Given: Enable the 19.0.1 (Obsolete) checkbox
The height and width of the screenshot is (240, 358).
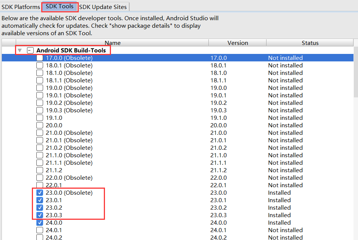Looking at the screenshot, I should [40, 95].
